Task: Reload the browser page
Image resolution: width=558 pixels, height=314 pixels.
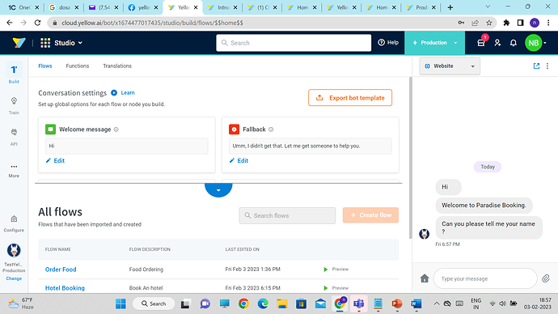Action: pyautogui.click(x=37, y=23)
